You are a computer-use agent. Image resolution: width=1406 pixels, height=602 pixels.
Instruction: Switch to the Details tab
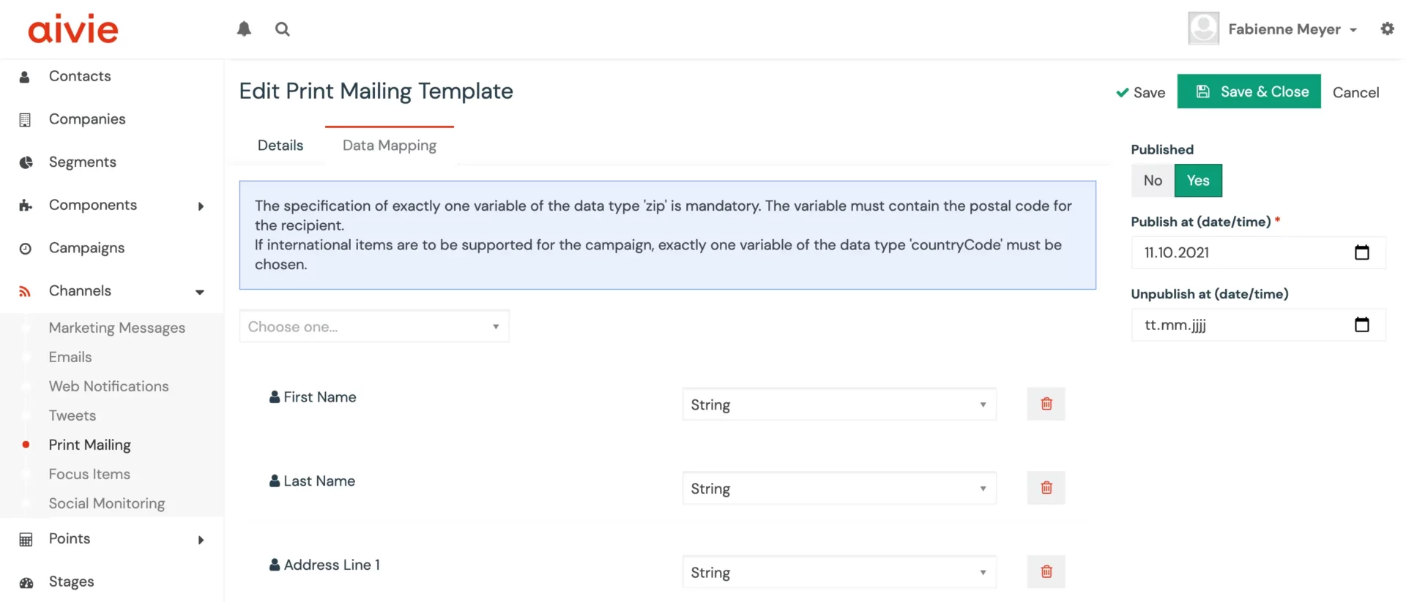[x=280, y=146]
